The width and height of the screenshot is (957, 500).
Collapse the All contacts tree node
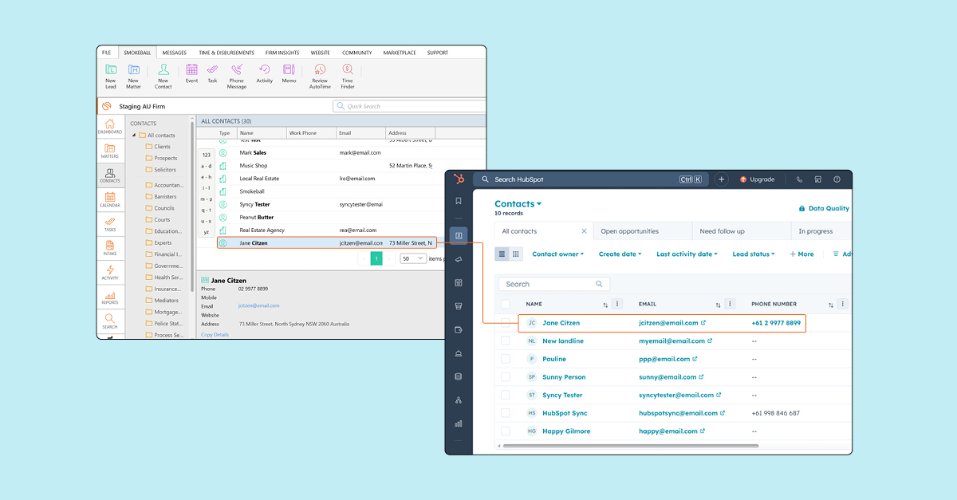pos(134,136)
